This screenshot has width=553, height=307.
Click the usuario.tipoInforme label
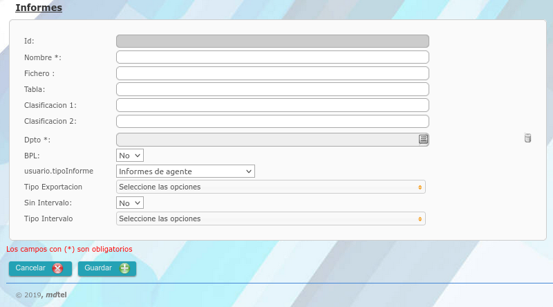(59, 171)
